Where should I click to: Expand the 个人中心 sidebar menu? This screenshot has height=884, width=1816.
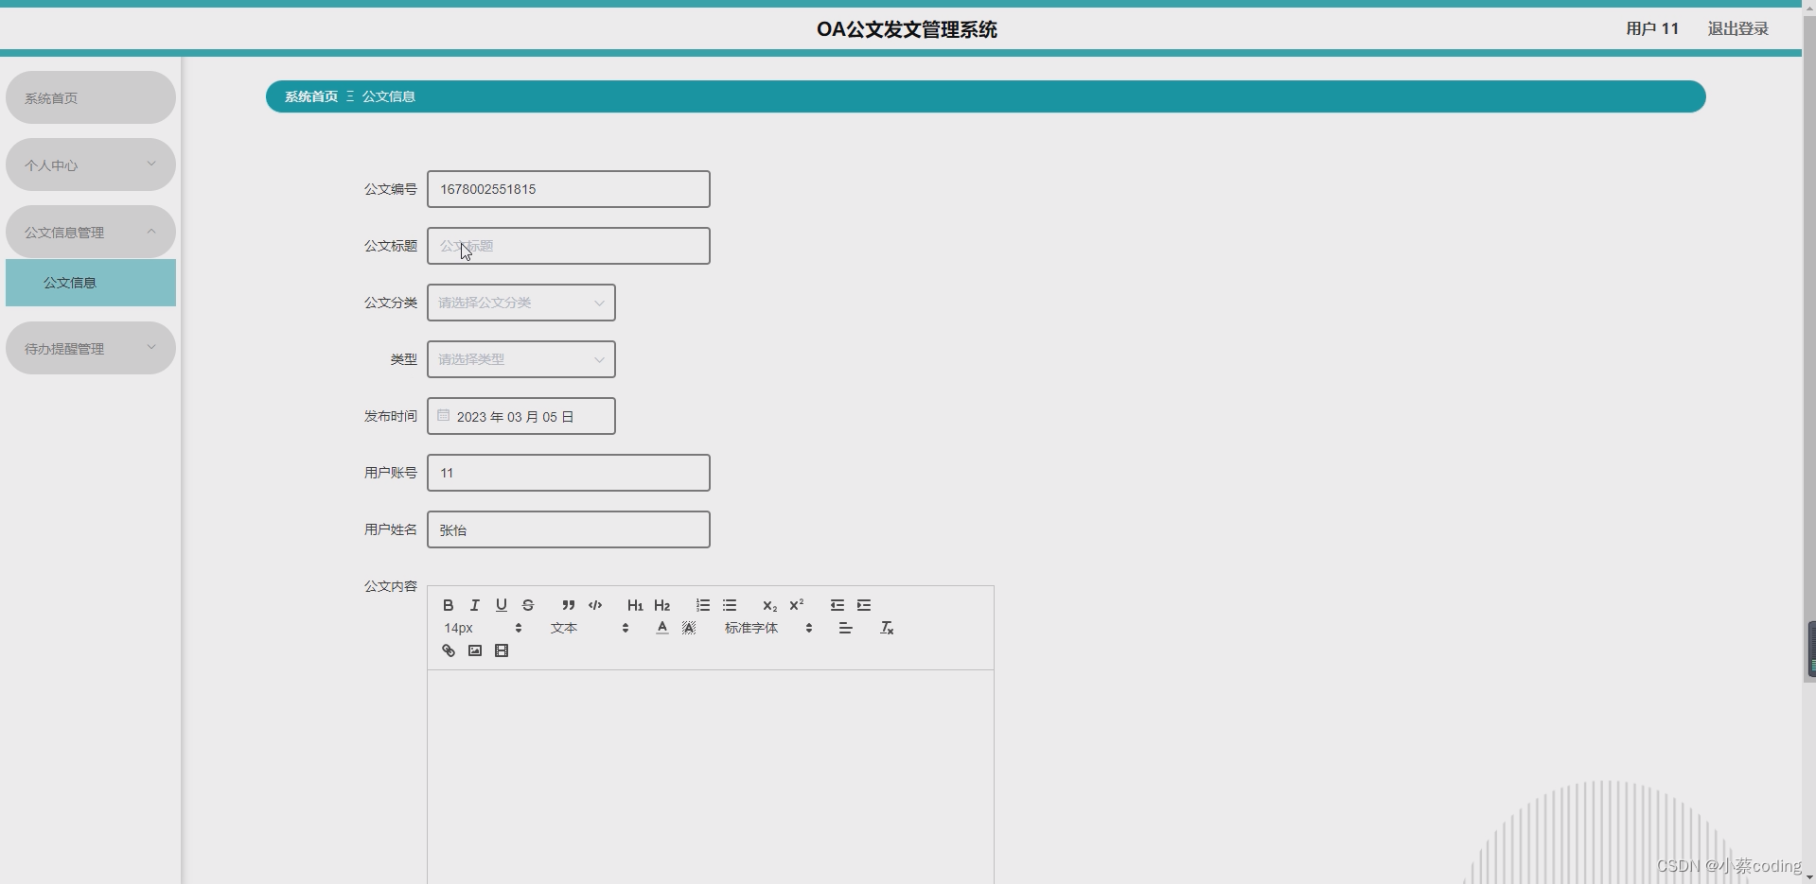click(x=91, y=165)
